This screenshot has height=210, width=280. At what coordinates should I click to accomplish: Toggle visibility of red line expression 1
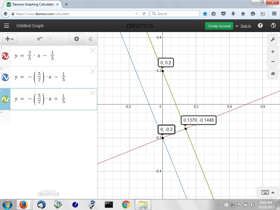[x=5, y=56]
